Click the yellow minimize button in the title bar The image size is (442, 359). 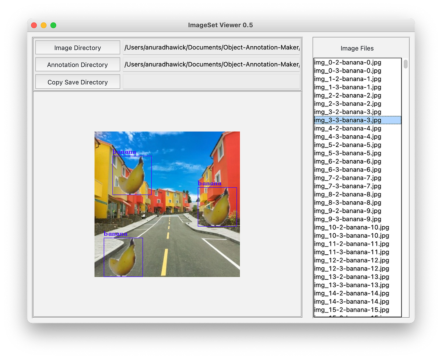click(x=43, y=25)
